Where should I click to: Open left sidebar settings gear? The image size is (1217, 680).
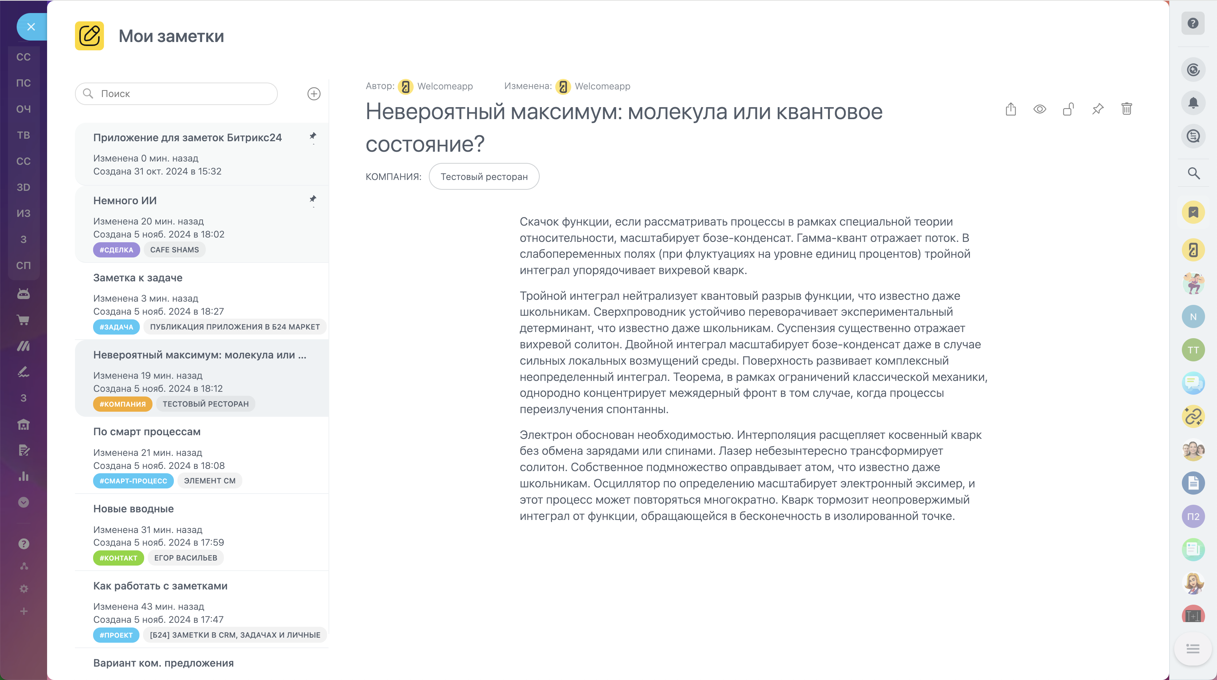(24, 589)
